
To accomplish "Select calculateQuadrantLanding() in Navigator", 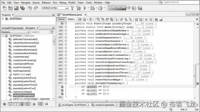I will (26, 43).
